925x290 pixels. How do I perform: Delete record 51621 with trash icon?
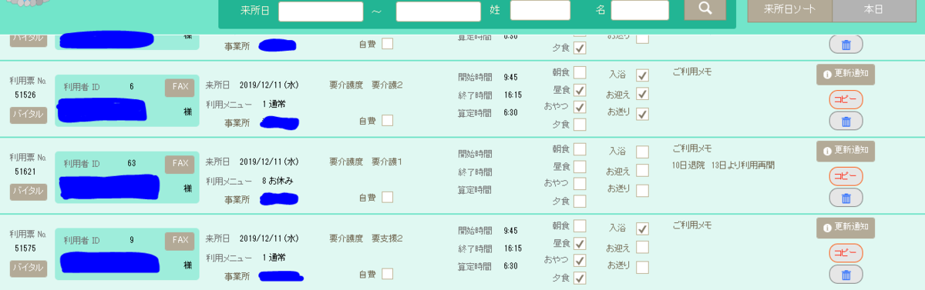(846, 198)
